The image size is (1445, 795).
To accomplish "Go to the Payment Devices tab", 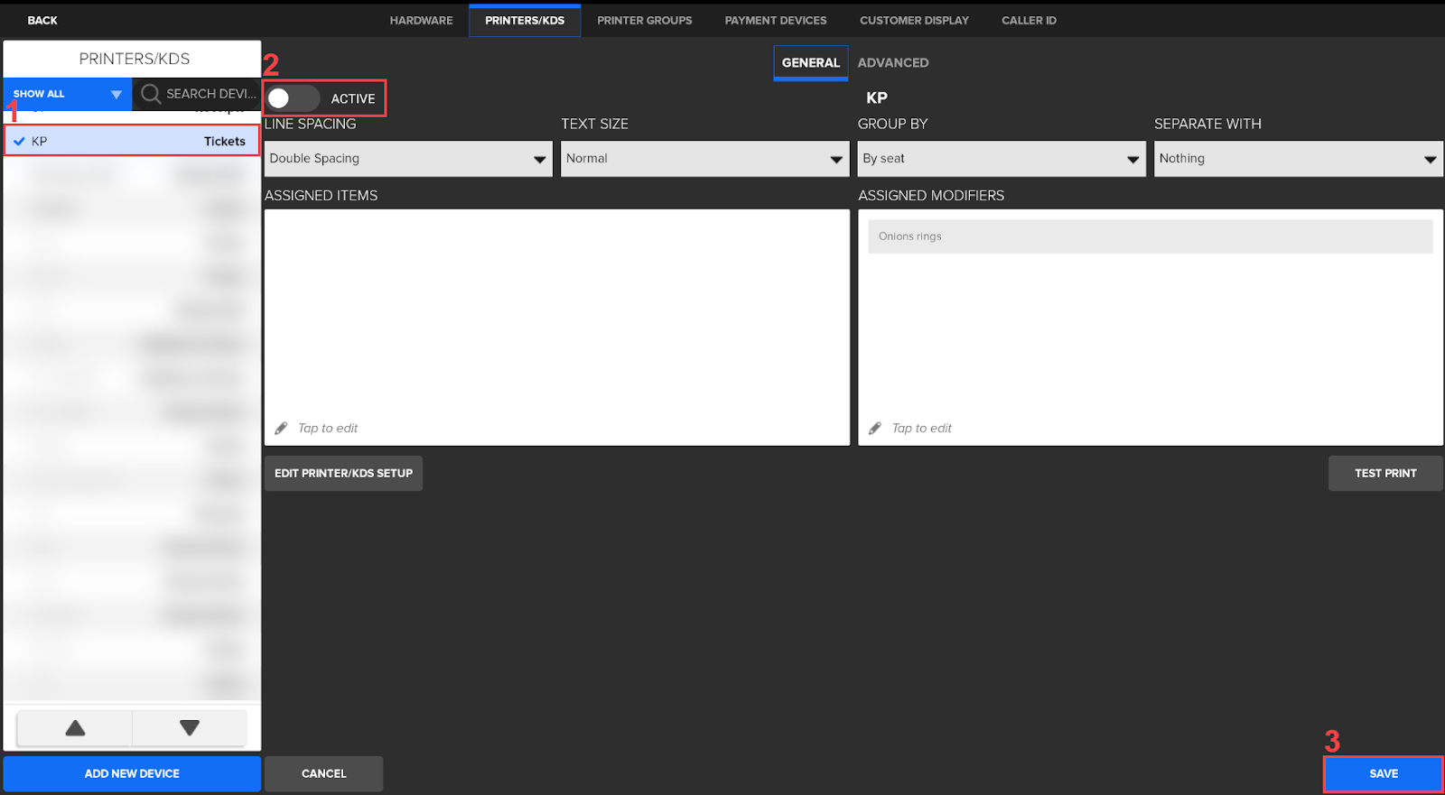I will (775, 20).
